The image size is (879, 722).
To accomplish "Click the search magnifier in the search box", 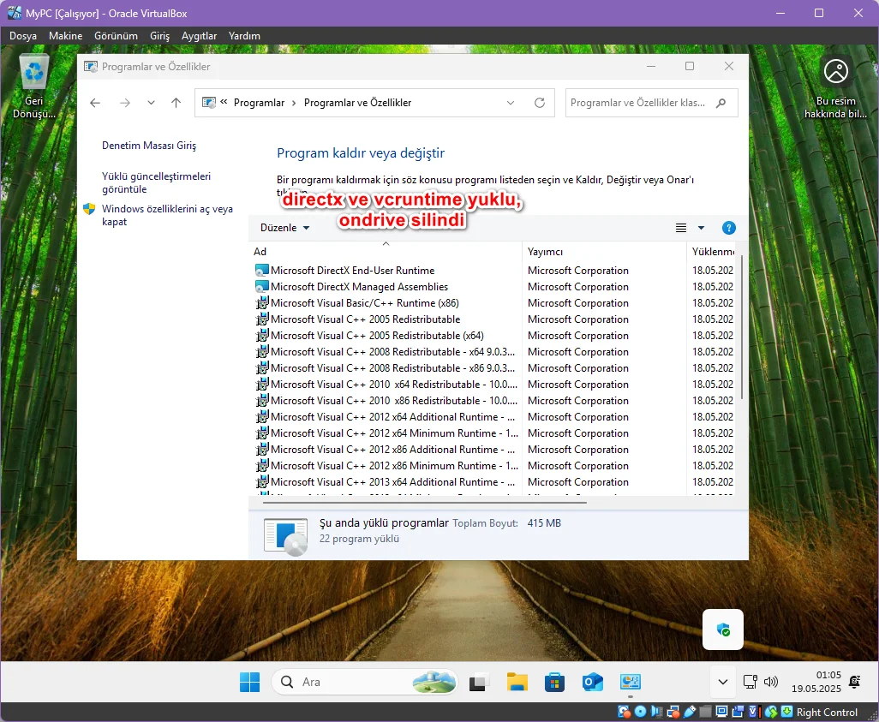I will pos(721,103).
